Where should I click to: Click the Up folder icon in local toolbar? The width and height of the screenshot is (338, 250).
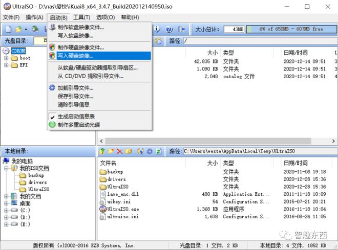tap(102, 151)
